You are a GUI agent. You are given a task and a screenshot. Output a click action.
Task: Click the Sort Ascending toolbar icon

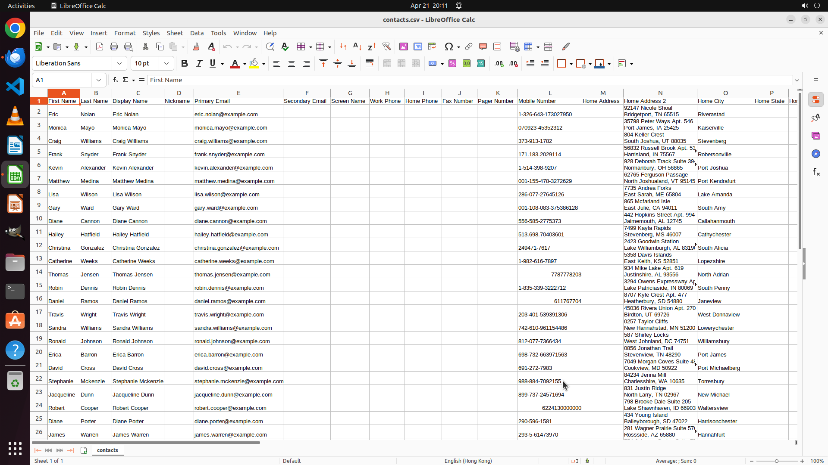357,46
